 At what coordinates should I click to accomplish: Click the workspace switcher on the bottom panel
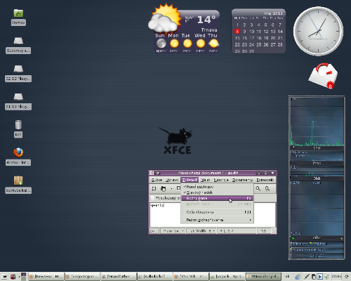[23, 276]
